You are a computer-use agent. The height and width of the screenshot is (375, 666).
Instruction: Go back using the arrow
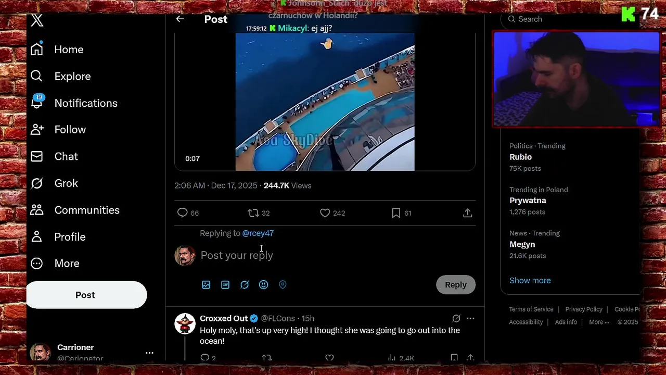180,19
